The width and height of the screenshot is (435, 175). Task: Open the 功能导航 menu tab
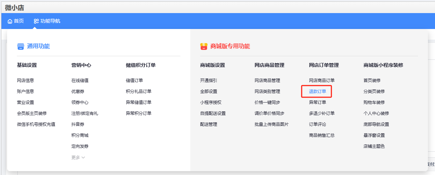pyautogui.click(x=47, y=21)
